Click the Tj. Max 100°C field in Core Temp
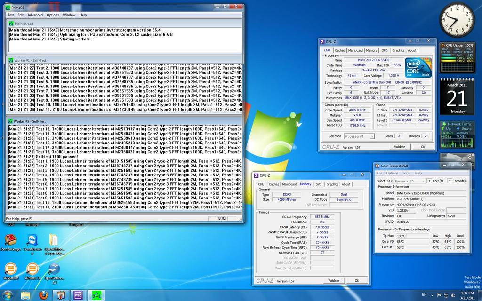Viewport: 482px width, 301px height. point(412,236)
